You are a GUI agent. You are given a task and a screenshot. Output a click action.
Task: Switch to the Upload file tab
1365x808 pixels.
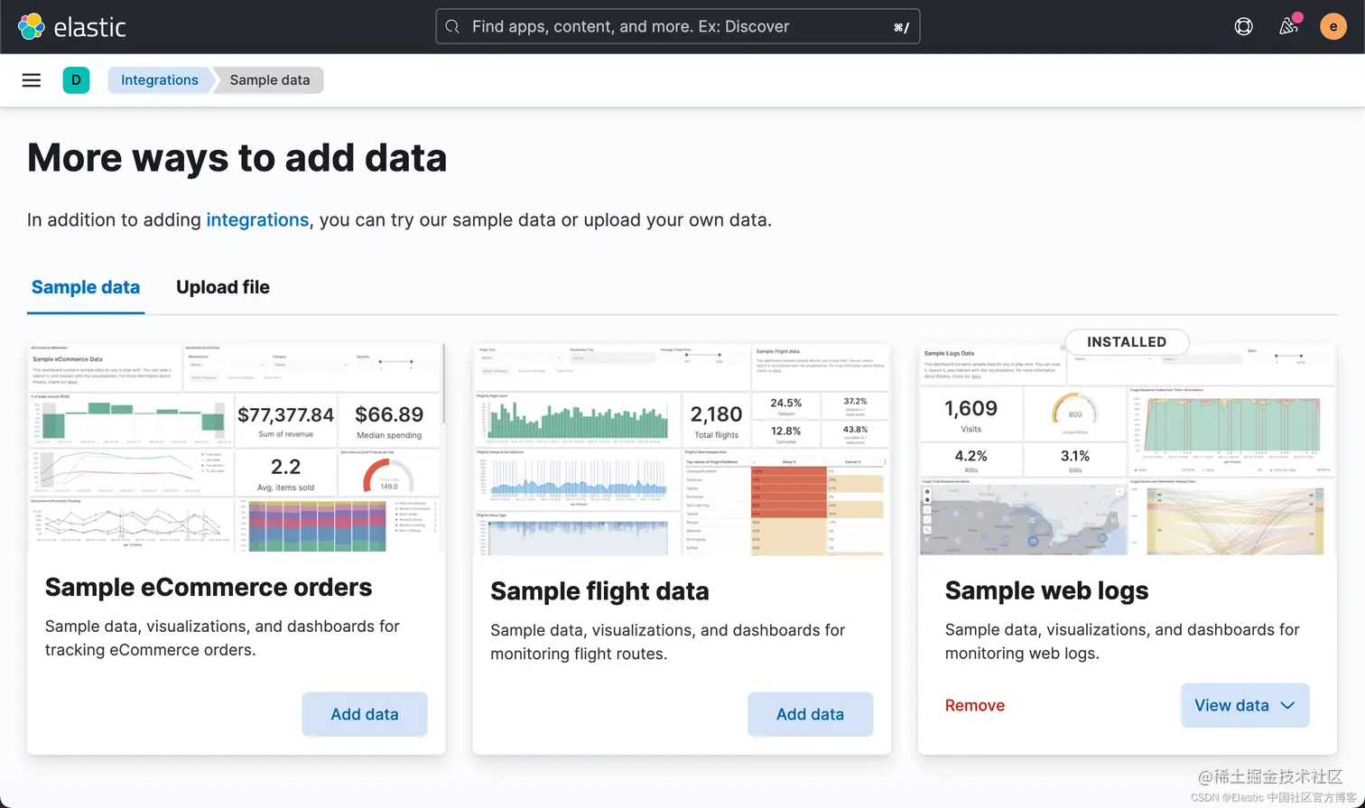[223, 288]
